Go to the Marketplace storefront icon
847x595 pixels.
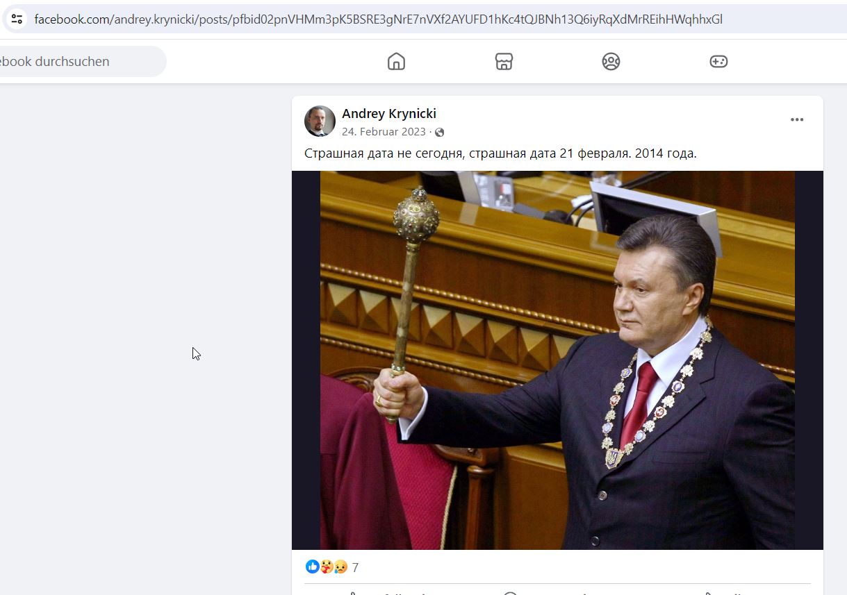tap(504, 61)
